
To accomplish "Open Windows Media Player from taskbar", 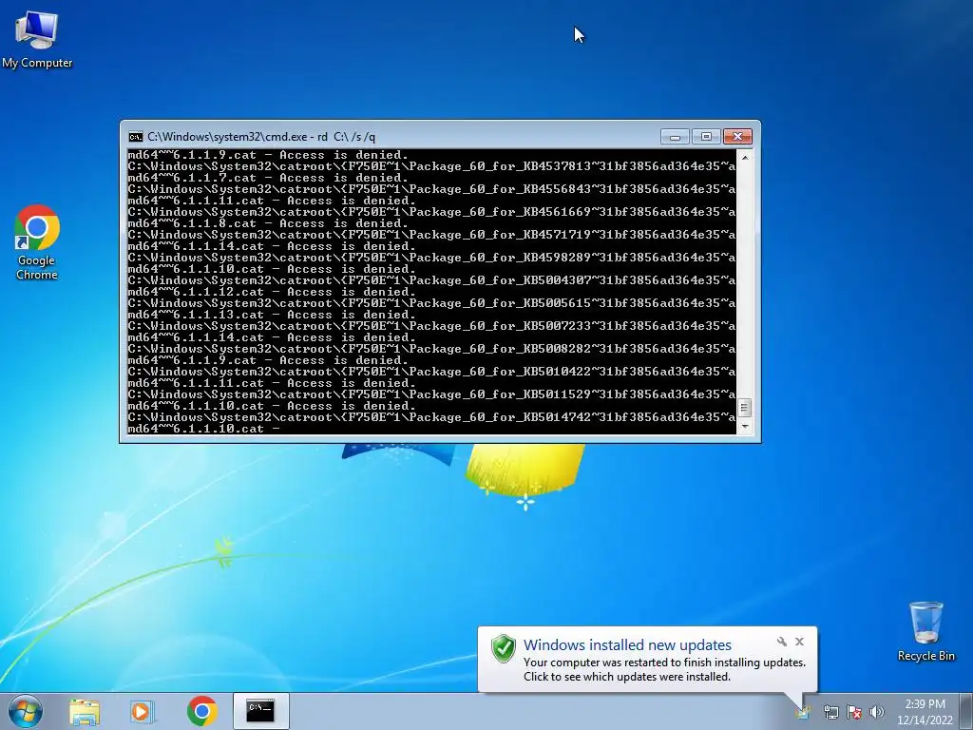I will pos(142,711).
